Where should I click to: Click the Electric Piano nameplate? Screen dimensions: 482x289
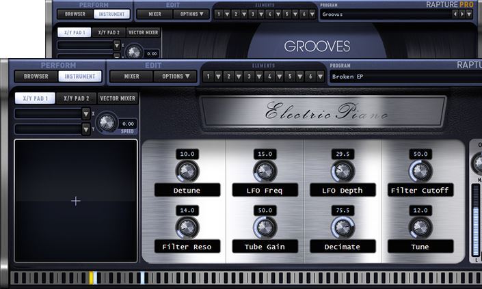tap(323, 111)
